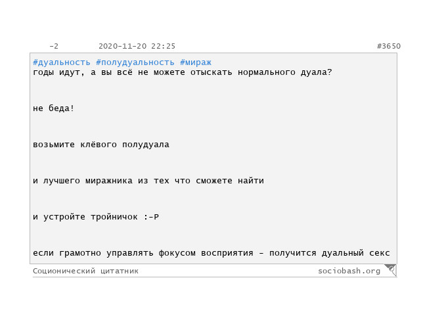Click the line starting with если грамотно
Viewport: 423px width, 326px height.
pyautogui.click(x=211, y=253)
